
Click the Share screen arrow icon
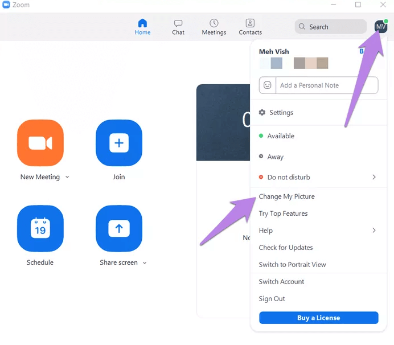tap(118, 229)
